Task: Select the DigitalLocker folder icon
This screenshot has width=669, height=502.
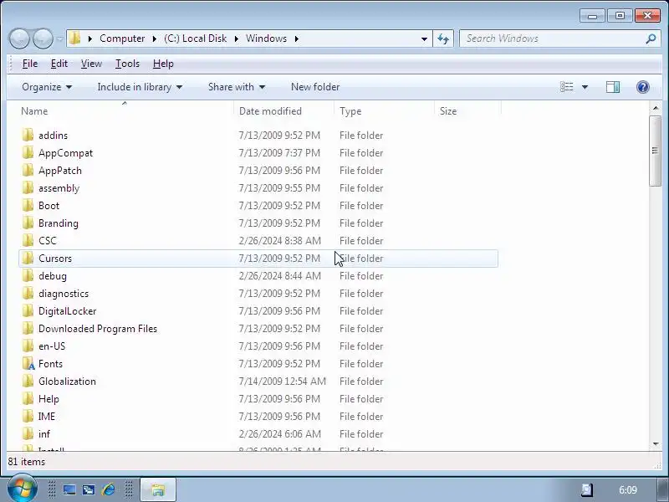Action: point(28,310)
